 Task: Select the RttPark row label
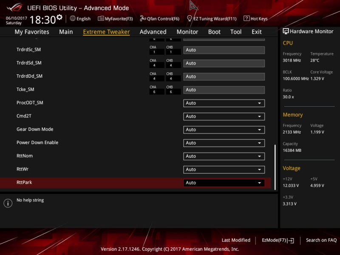click(24, 182)
